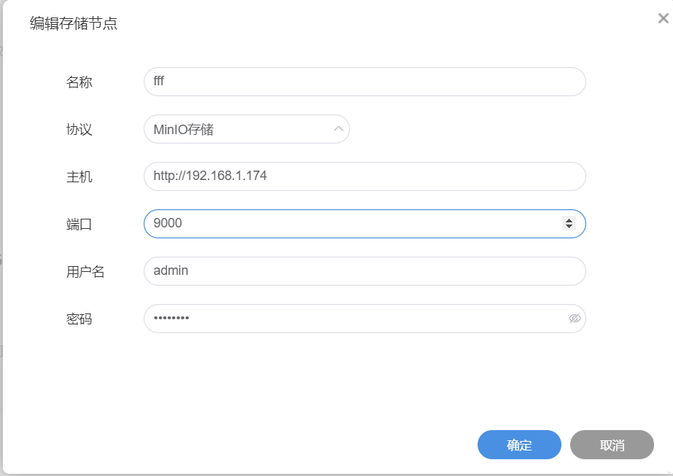
Task: Focus the name field containing fff
Action: click(x=365, y=82)
